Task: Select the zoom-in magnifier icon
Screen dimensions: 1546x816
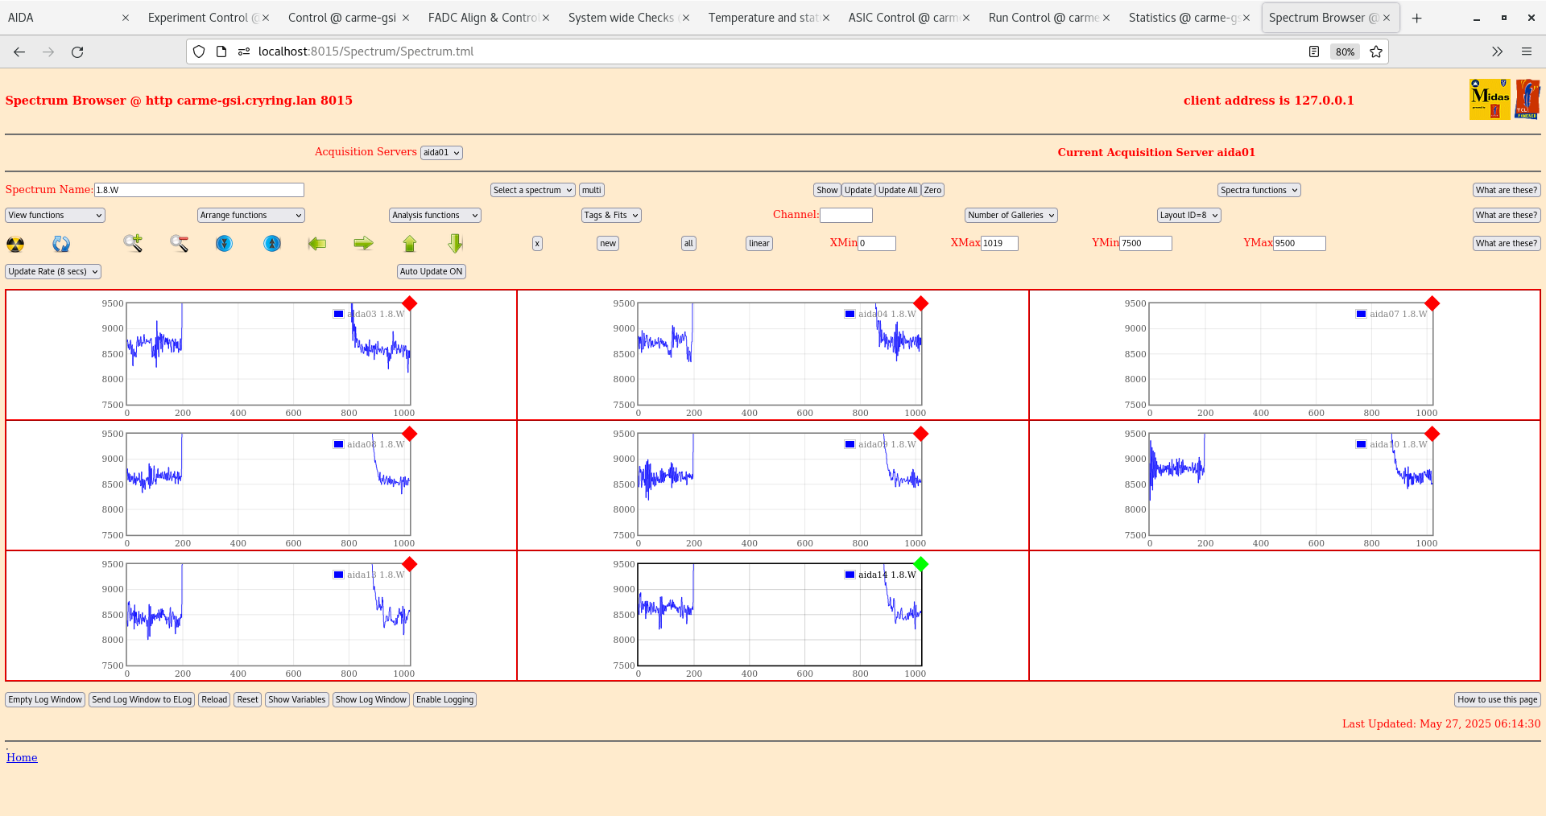Action: [132, 244]
